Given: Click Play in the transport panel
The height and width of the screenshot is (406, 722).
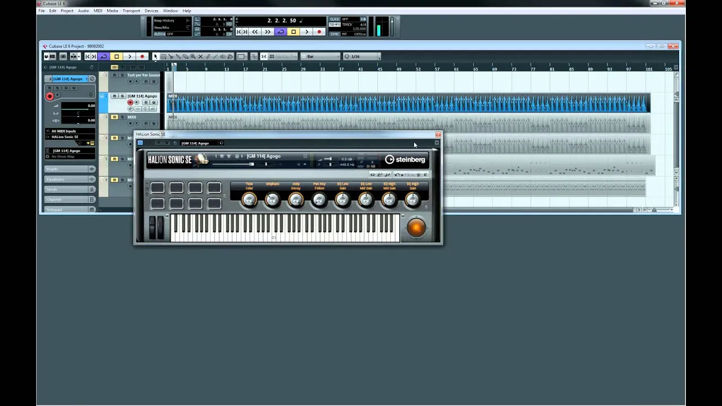Looking at the screenshot, I should [x=306, y=32].
